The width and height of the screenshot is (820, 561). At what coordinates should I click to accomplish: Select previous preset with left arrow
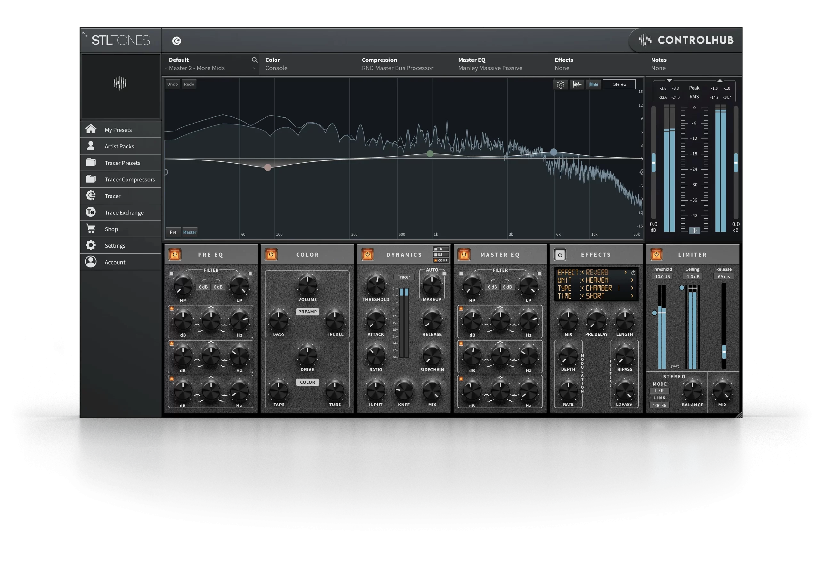166,68
